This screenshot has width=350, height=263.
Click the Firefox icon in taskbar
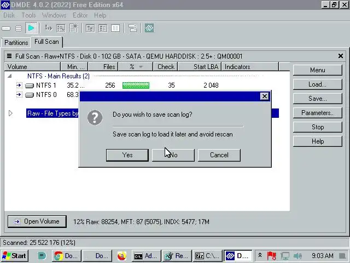coord(121,256)
